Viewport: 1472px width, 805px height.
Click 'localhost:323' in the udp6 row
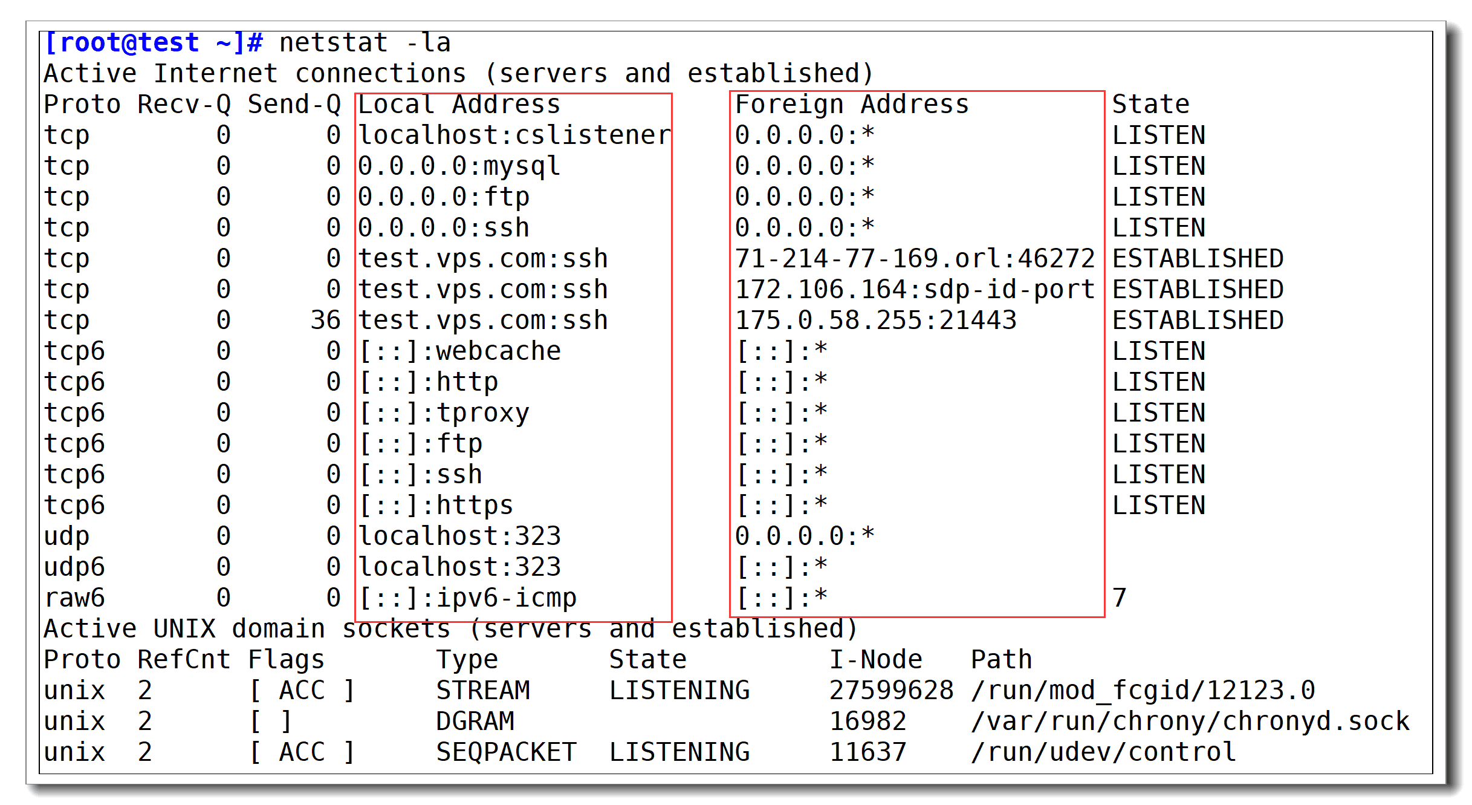[x=459, y=567]
